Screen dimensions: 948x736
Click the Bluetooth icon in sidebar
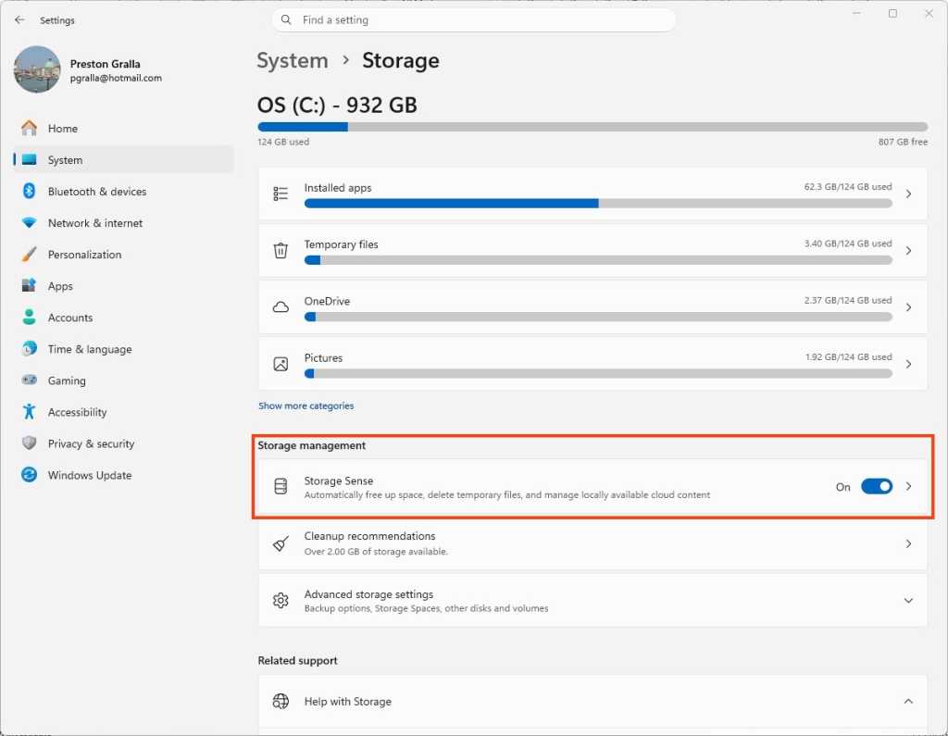pyautogui.click(x=29, y=191)
